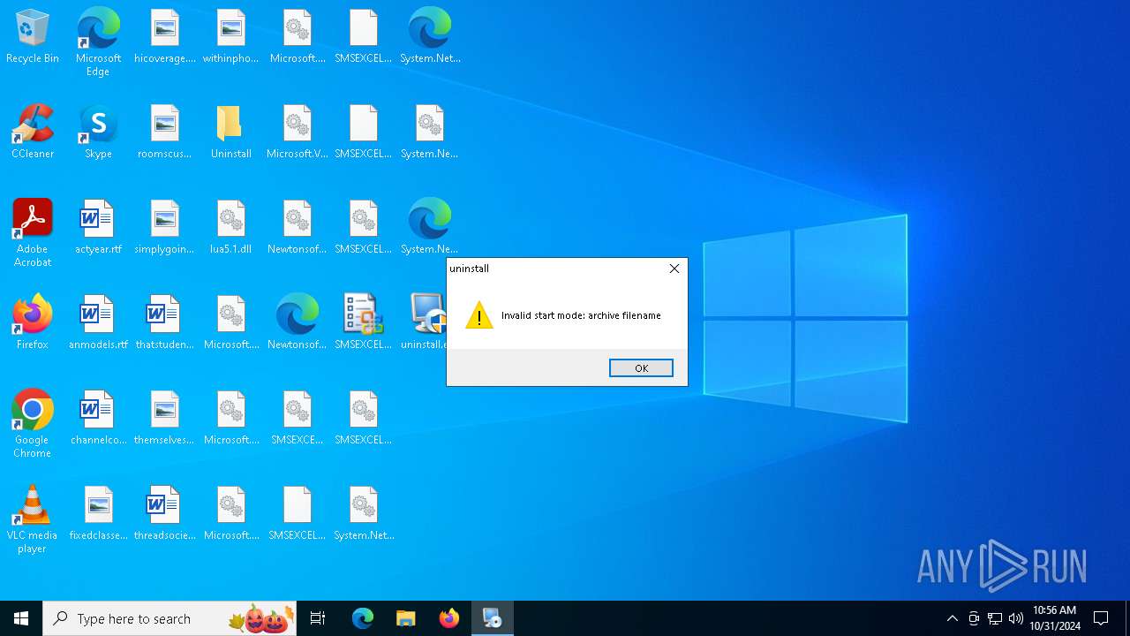Launch Edge from the taskbar
The width and height of the screenshot is (1130, 636).
pos(363,618)
